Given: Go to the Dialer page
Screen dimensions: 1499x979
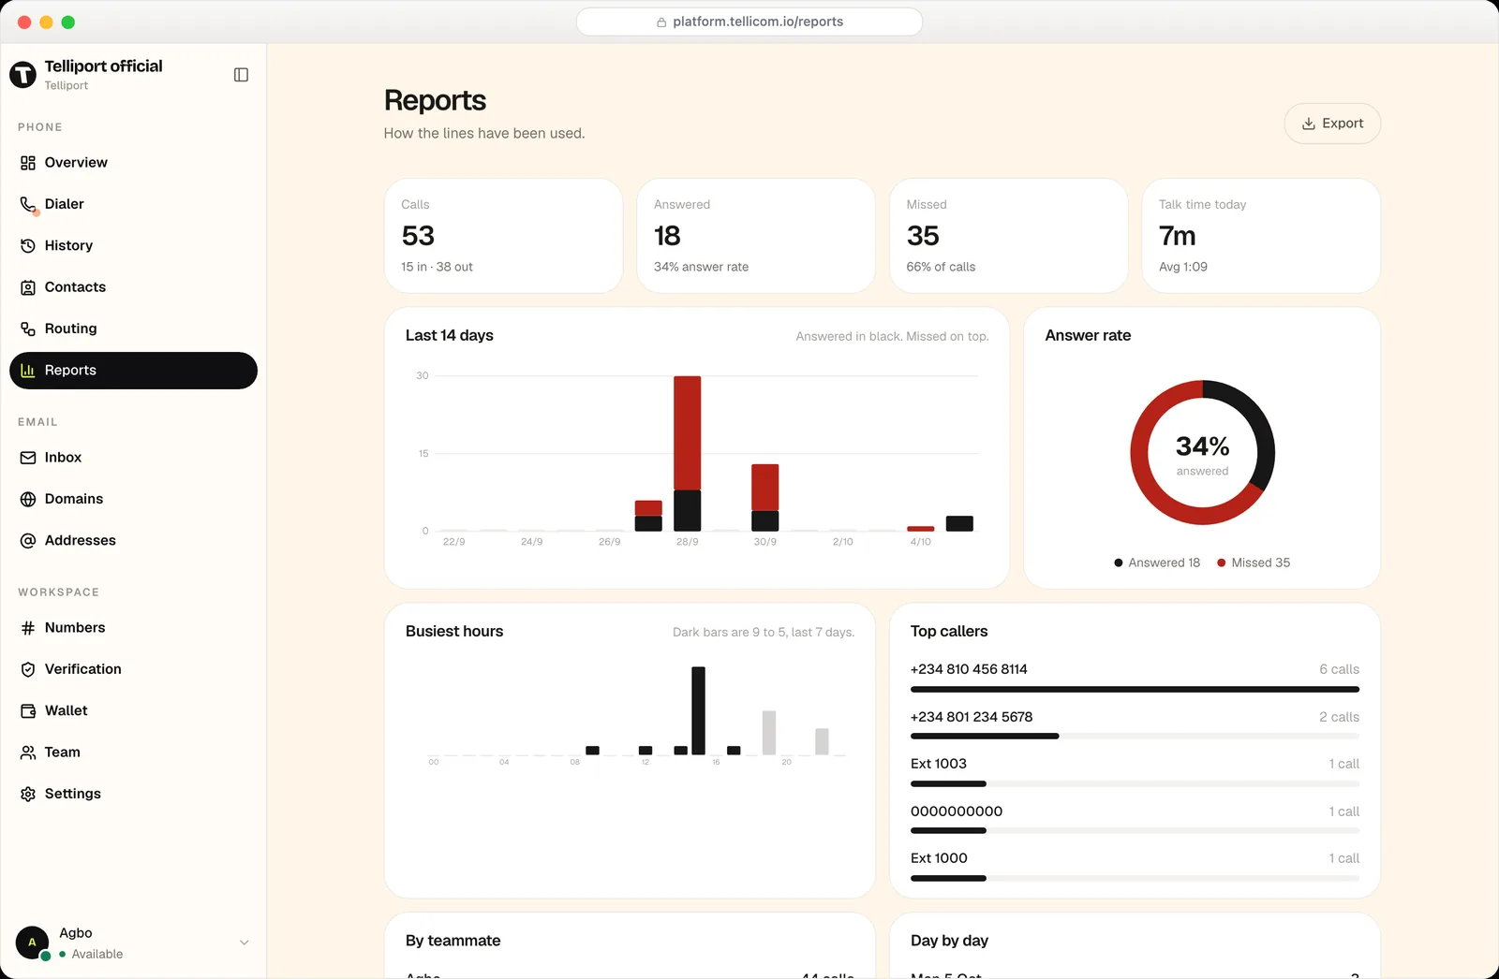Looking at the screenshot, I should (x=133, y=204).
